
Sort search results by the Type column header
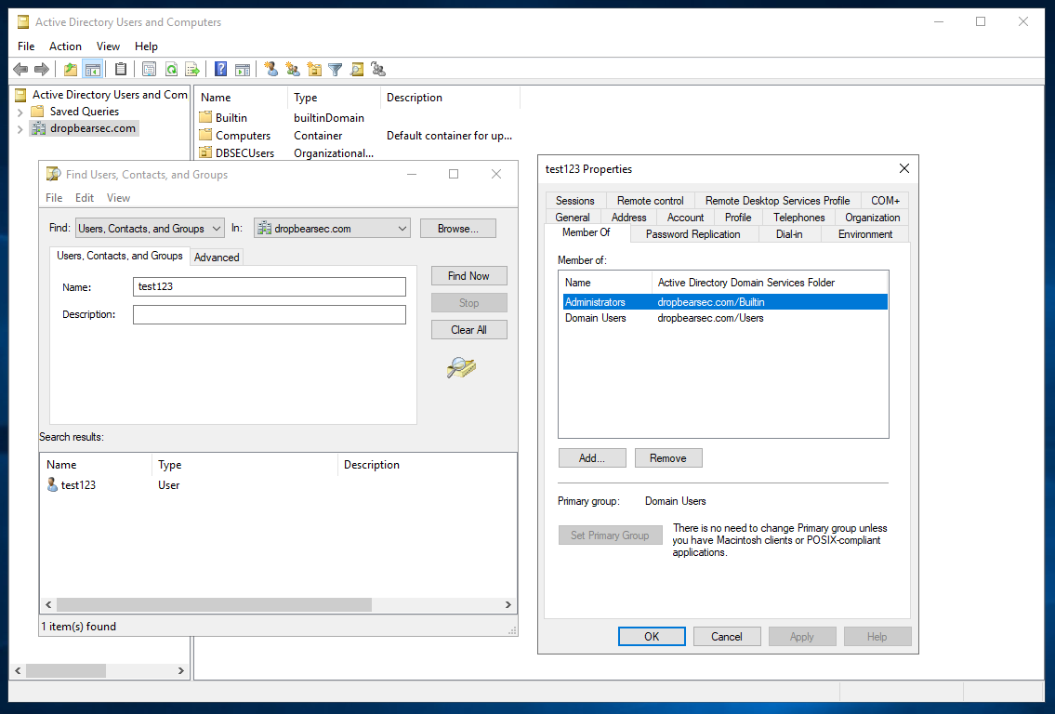coord(244,465)
